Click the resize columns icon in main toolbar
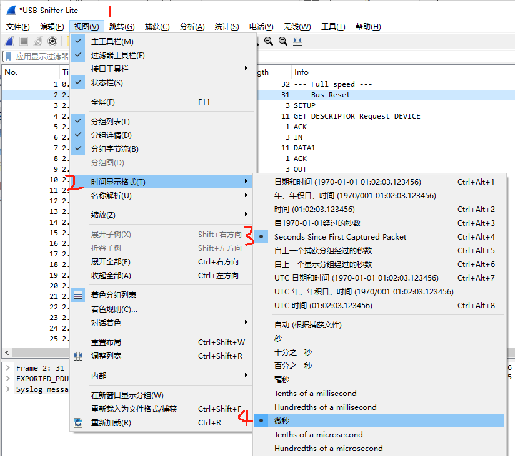The height and width of the screenshot is (456, 515). (x=297, y=41)
